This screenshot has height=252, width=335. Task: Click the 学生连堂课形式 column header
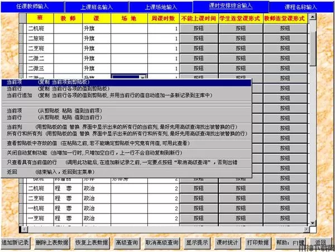tap(241, 18)
